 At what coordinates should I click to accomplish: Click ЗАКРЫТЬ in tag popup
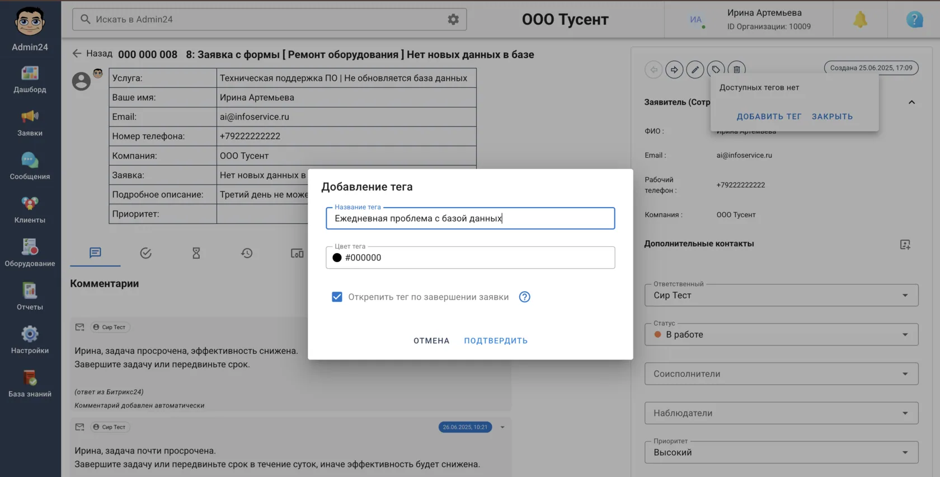(x=832, y=116)
